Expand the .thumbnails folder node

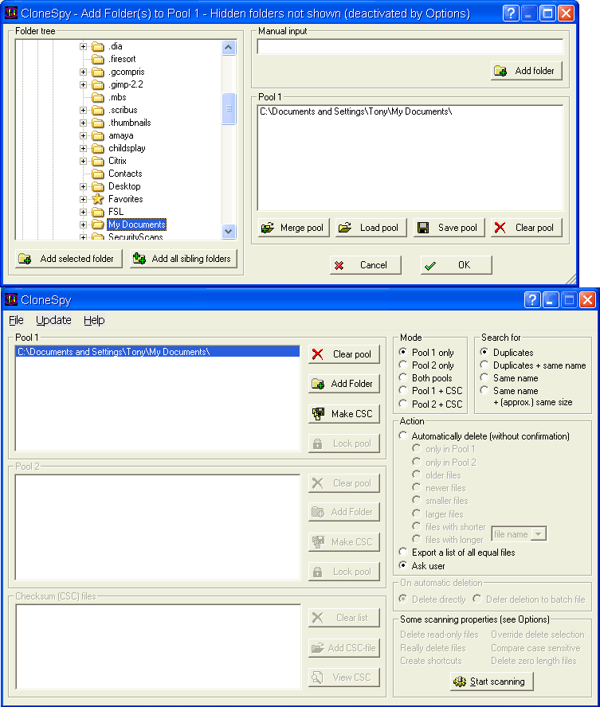pyautogui.click(x=83, y=123)
